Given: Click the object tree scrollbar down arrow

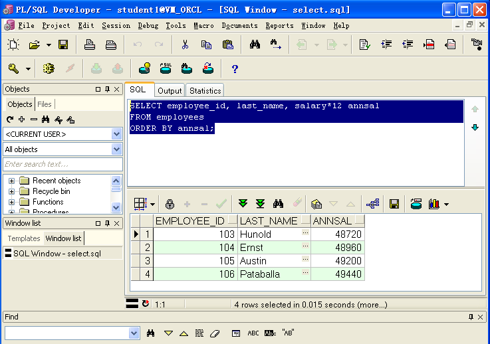Looking at the screenshot, I should (x=116, y=207).
